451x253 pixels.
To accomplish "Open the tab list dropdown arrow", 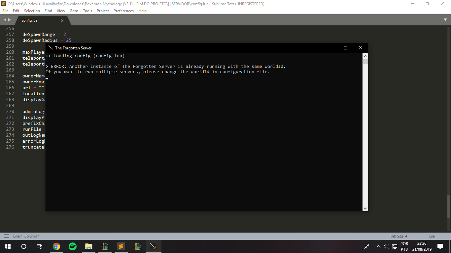I will click(x=445, y=20).
